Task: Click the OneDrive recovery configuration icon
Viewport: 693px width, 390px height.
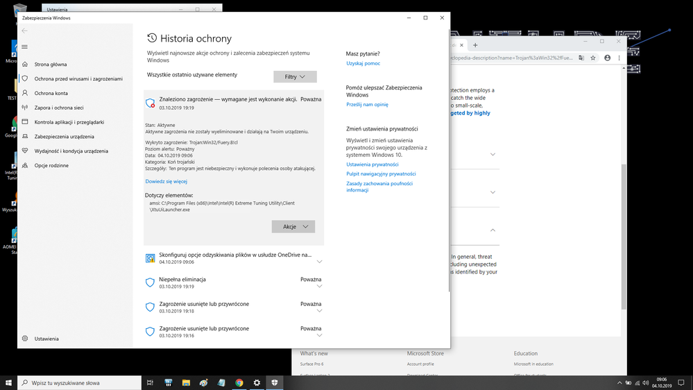Action: (x=151, y=258)
